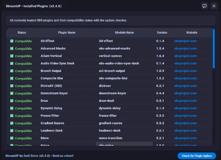The width and height of the screenshot is (221, 160).
Task: Click the Check for Plugin Update button
Action: tap(197, 156)
